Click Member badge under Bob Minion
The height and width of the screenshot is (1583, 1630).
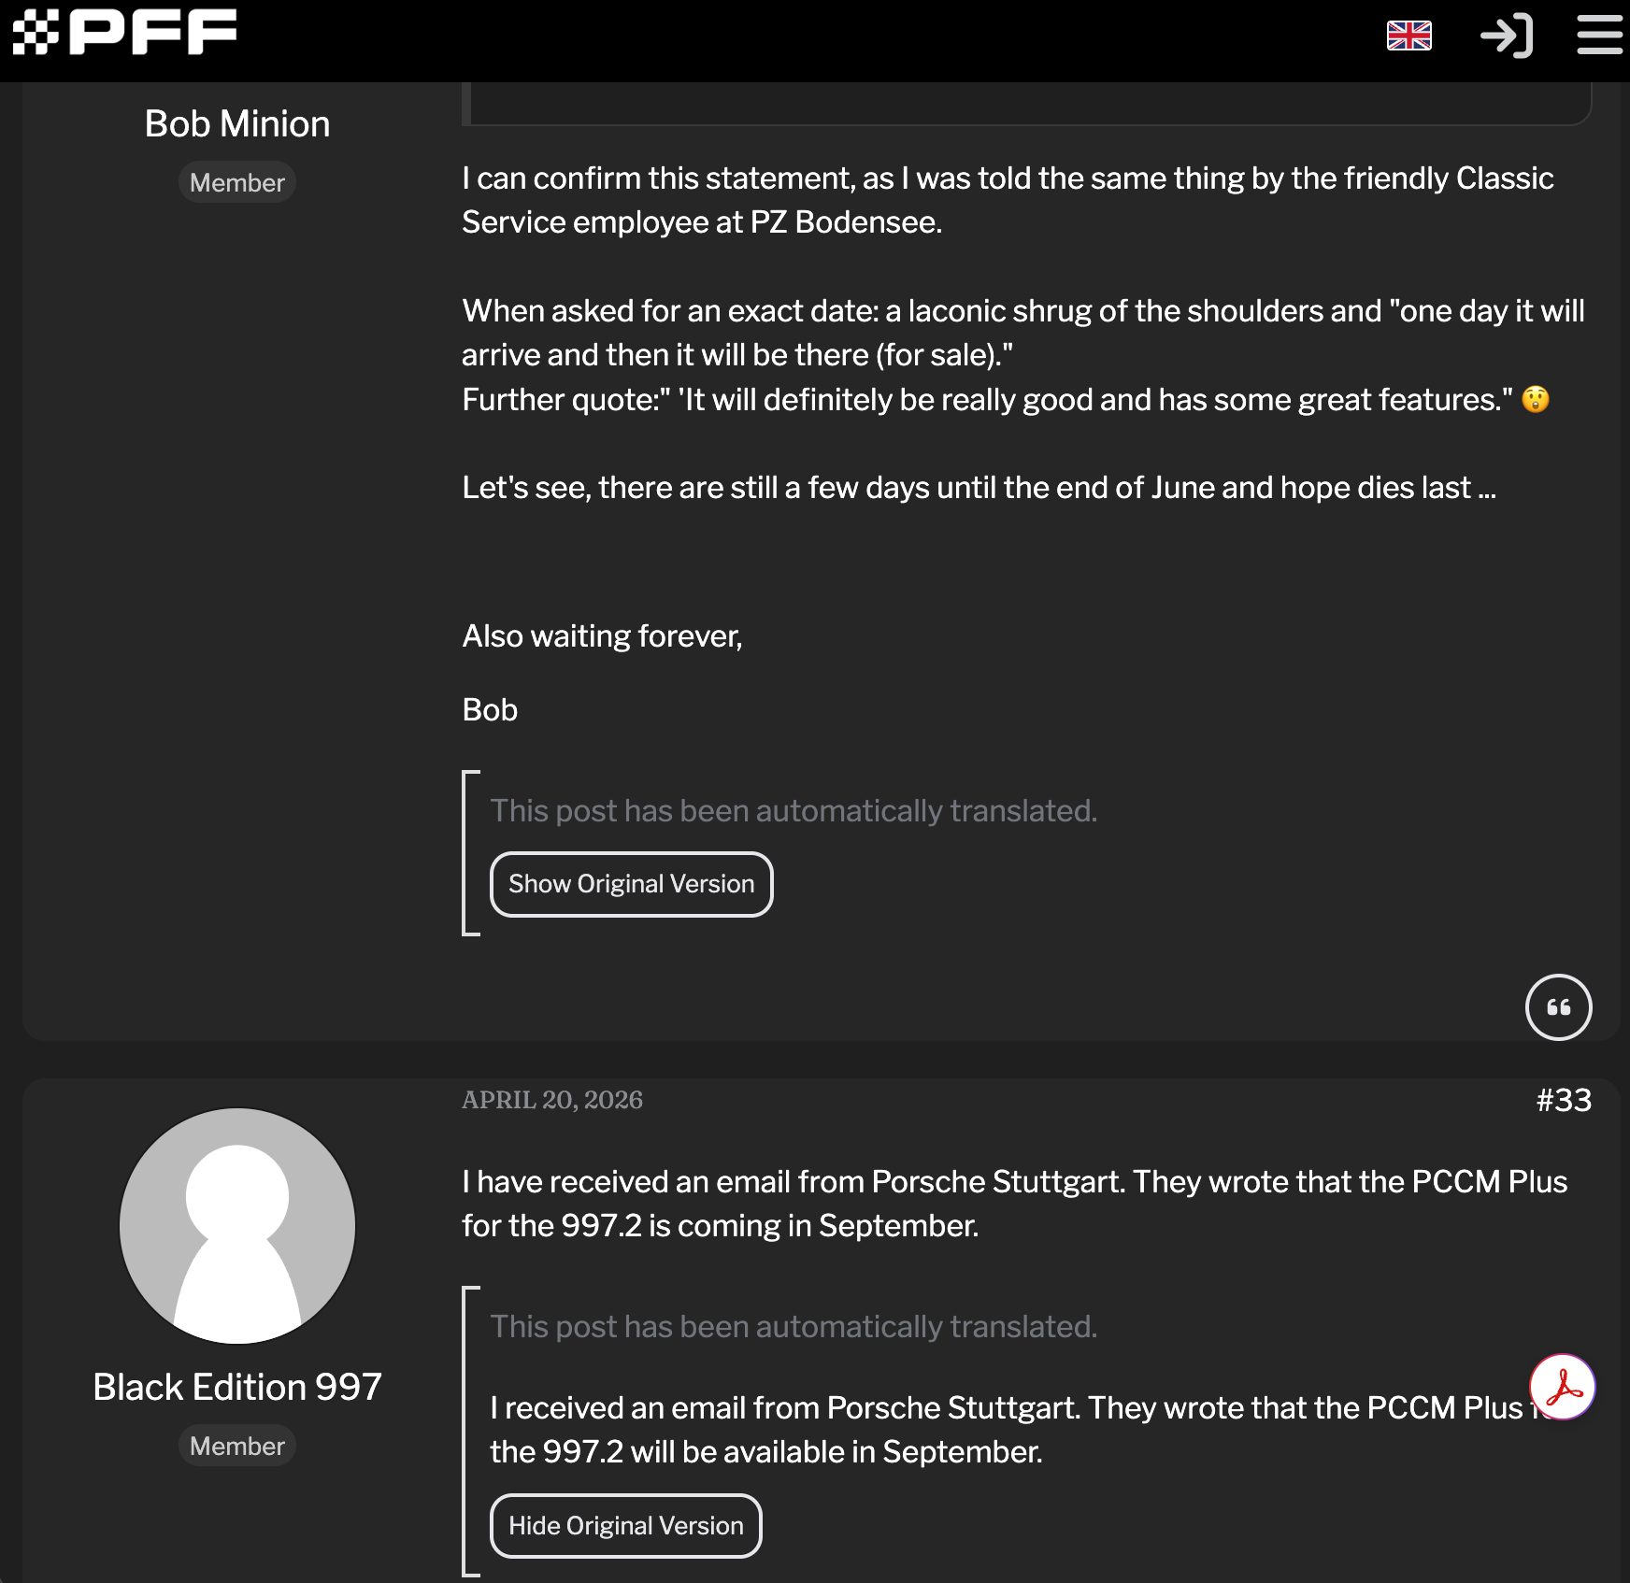pos(237,182)
